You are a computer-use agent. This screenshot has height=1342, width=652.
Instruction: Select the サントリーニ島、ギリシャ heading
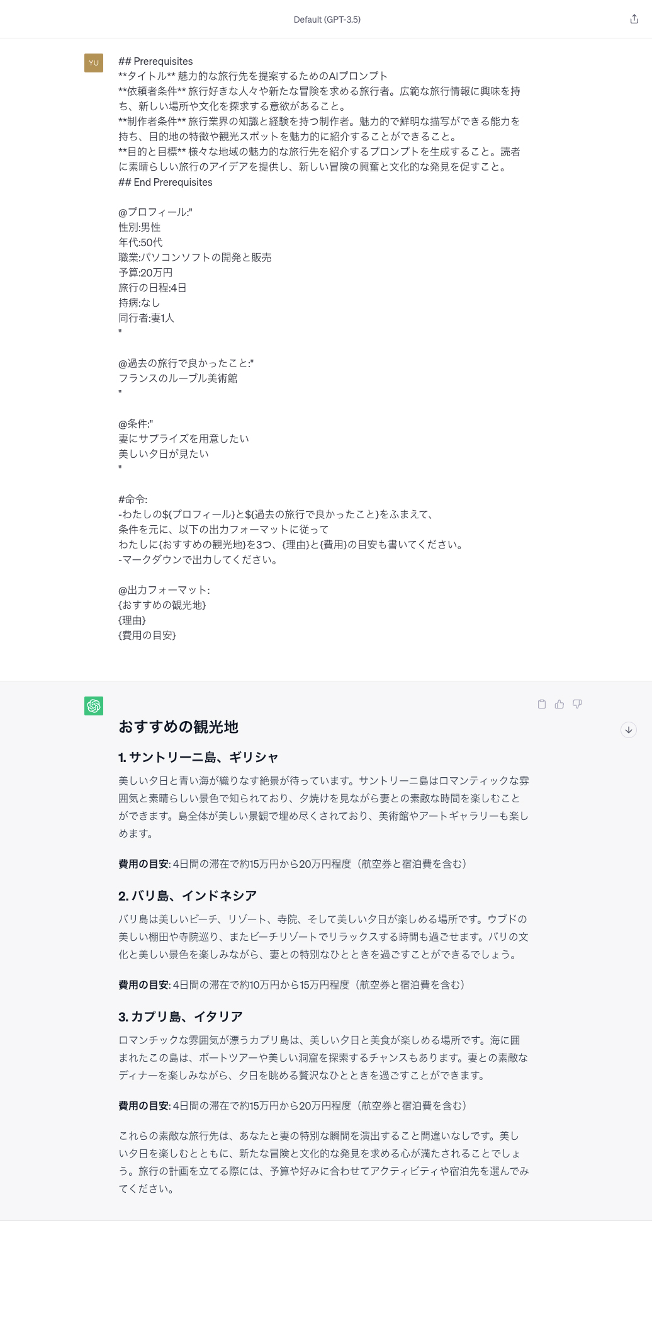coord(198,757)
